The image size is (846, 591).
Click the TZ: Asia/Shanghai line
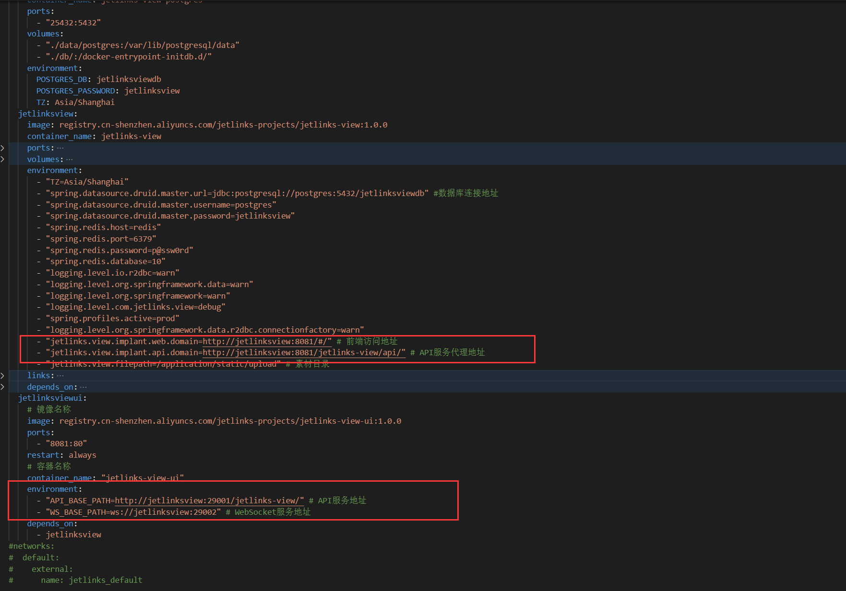coord(75,103)
